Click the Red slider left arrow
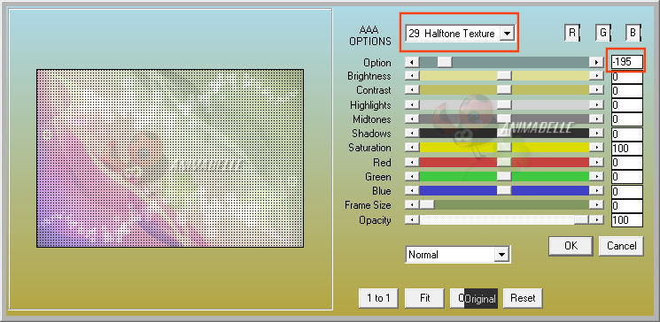This screenshot has width=660, height=322. coord(412,162)
